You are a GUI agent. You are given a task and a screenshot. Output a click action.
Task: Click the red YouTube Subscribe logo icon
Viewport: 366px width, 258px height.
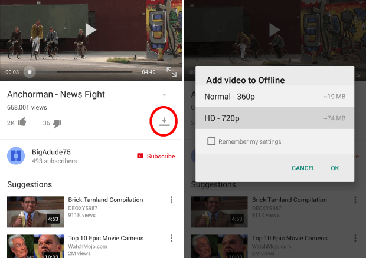pos(140,156)
